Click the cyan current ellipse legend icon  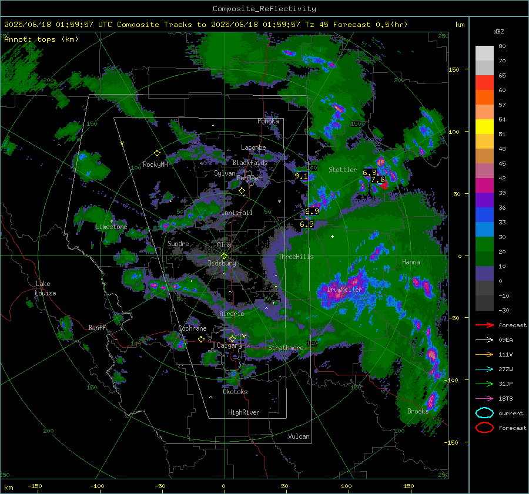pos(484,413)
